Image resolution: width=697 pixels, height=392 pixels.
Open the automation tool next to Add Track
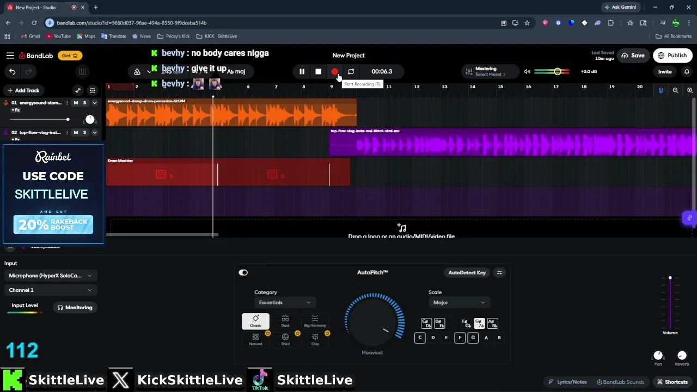click(x=78, y=90)
